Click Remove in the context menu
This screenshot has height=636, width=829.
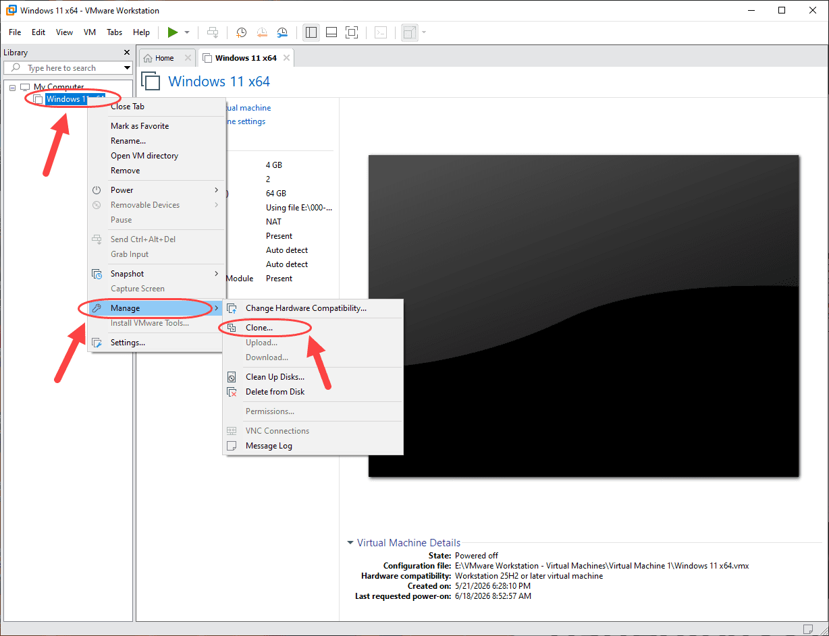pyautogui.click(x=126, y=171)
